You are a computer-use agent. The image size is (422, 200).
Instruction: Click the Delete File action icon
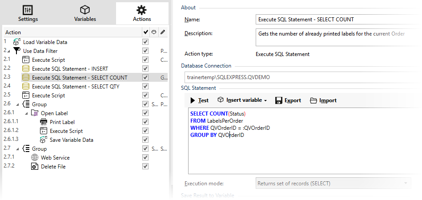pos(35,167)
